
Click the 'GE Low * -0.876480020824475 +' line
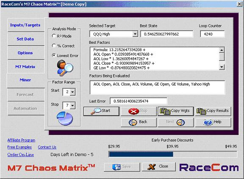[122, 68]
